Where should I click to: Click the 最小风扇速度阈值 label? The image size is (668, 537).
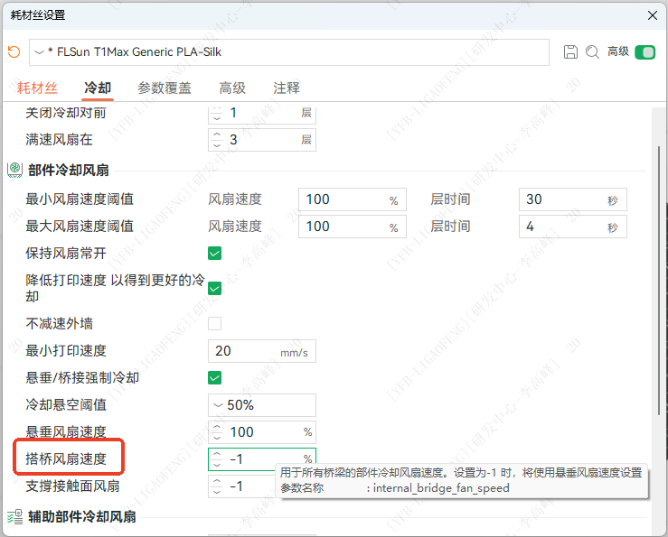(80, 199)
